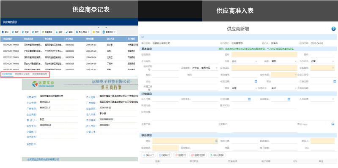
Task: Open the 成立日期 calendar picker icon
Action: [x=256, y=82]
